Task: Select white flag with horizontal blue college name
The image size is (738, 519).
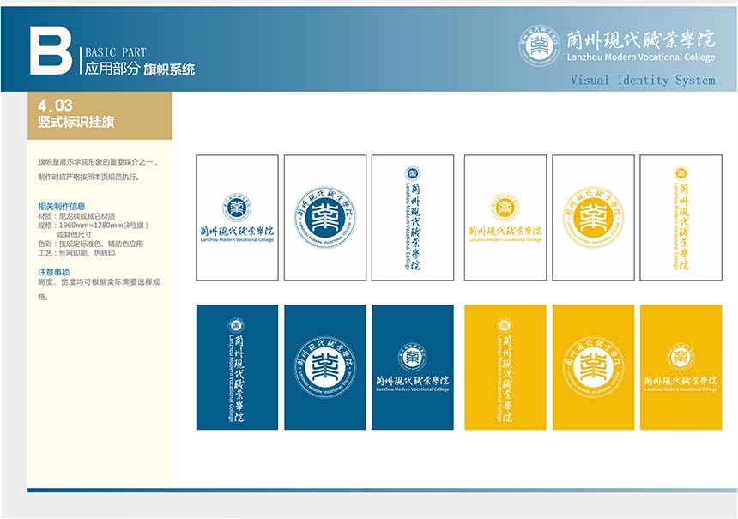Action: click(237, 218)
